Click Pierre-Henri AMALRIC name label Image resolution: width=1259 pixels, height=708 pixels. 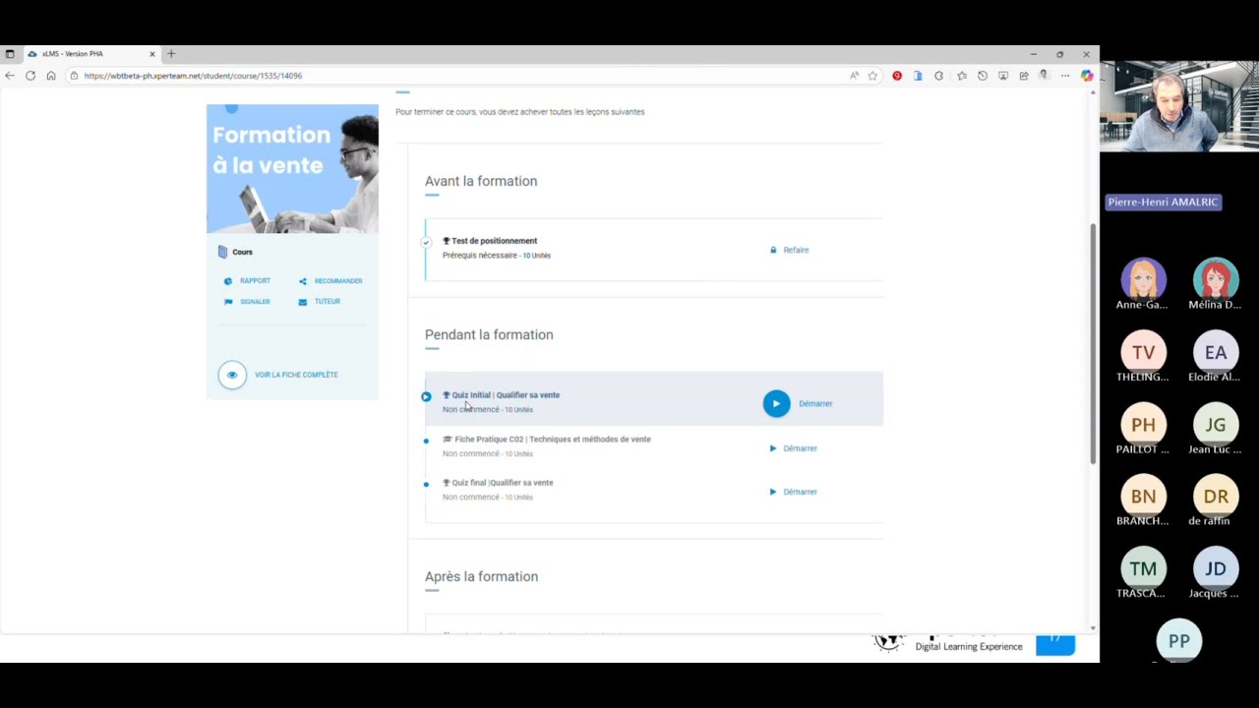coord(1163,202)
